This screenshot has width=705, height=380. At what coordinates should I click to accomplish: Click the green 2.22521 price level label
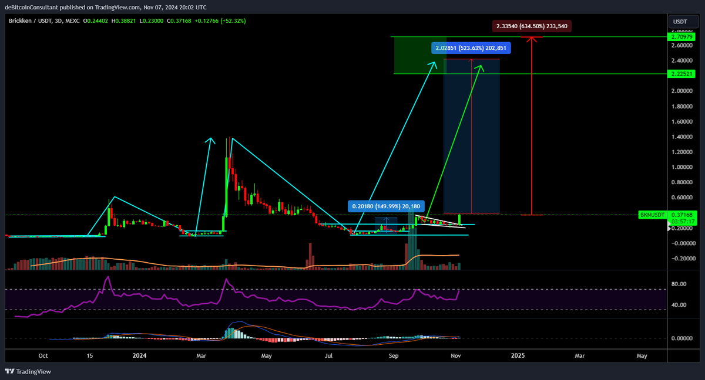click(x=681, y=74)
